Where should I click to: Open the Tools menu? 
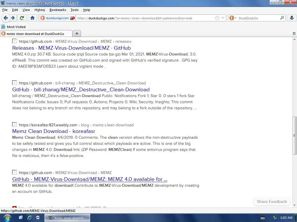[75, 10]
